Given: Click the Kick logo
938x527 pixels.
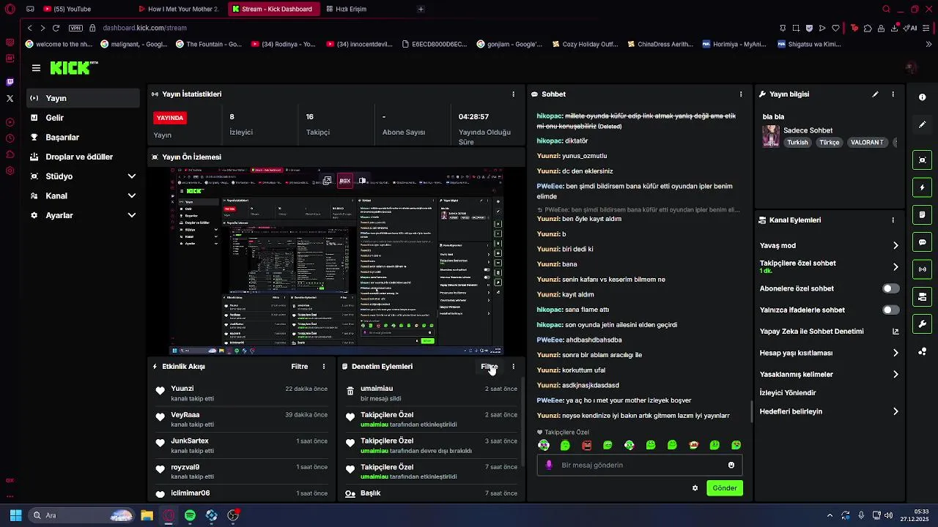Looking at the screenshot, I should tap(73, 67).
